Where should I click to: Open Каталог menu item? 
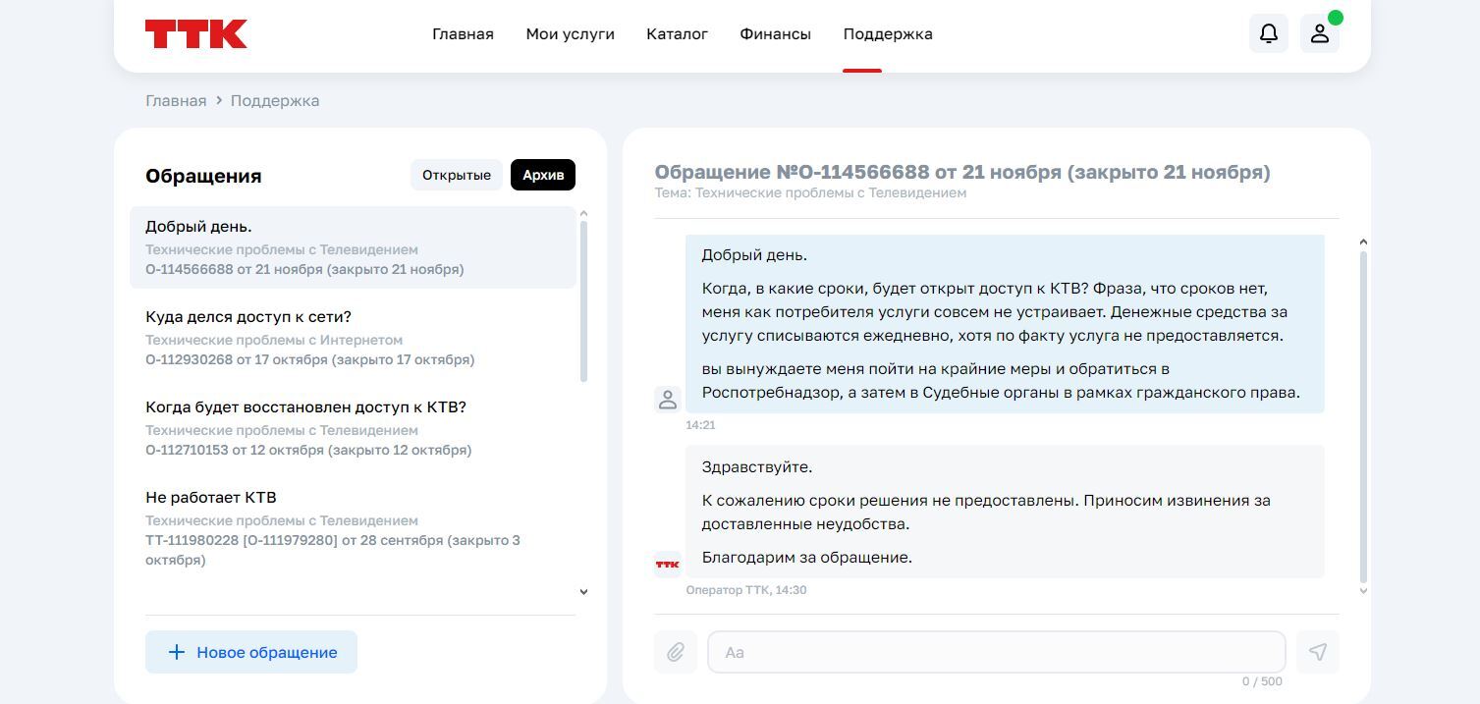(x=677, y=34)
